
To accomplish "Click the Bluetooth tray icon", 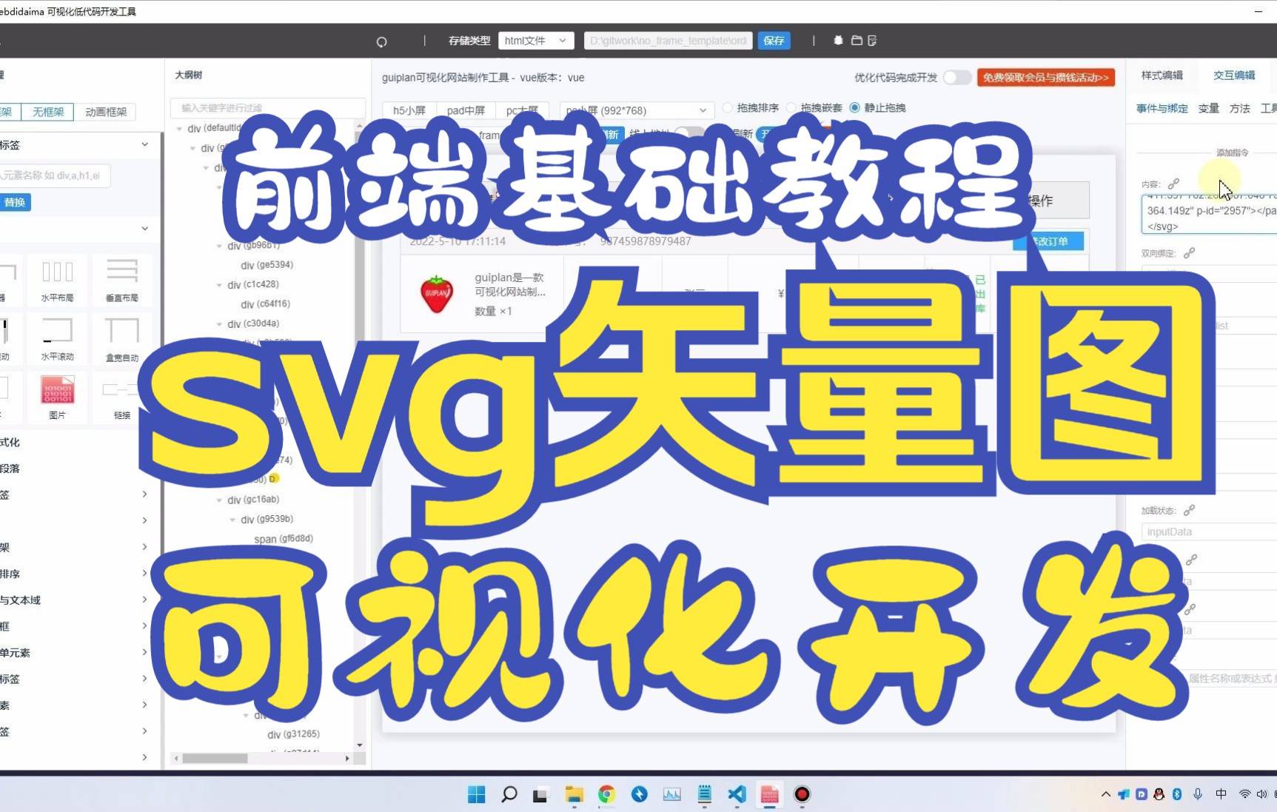I will coord(1176,794).
